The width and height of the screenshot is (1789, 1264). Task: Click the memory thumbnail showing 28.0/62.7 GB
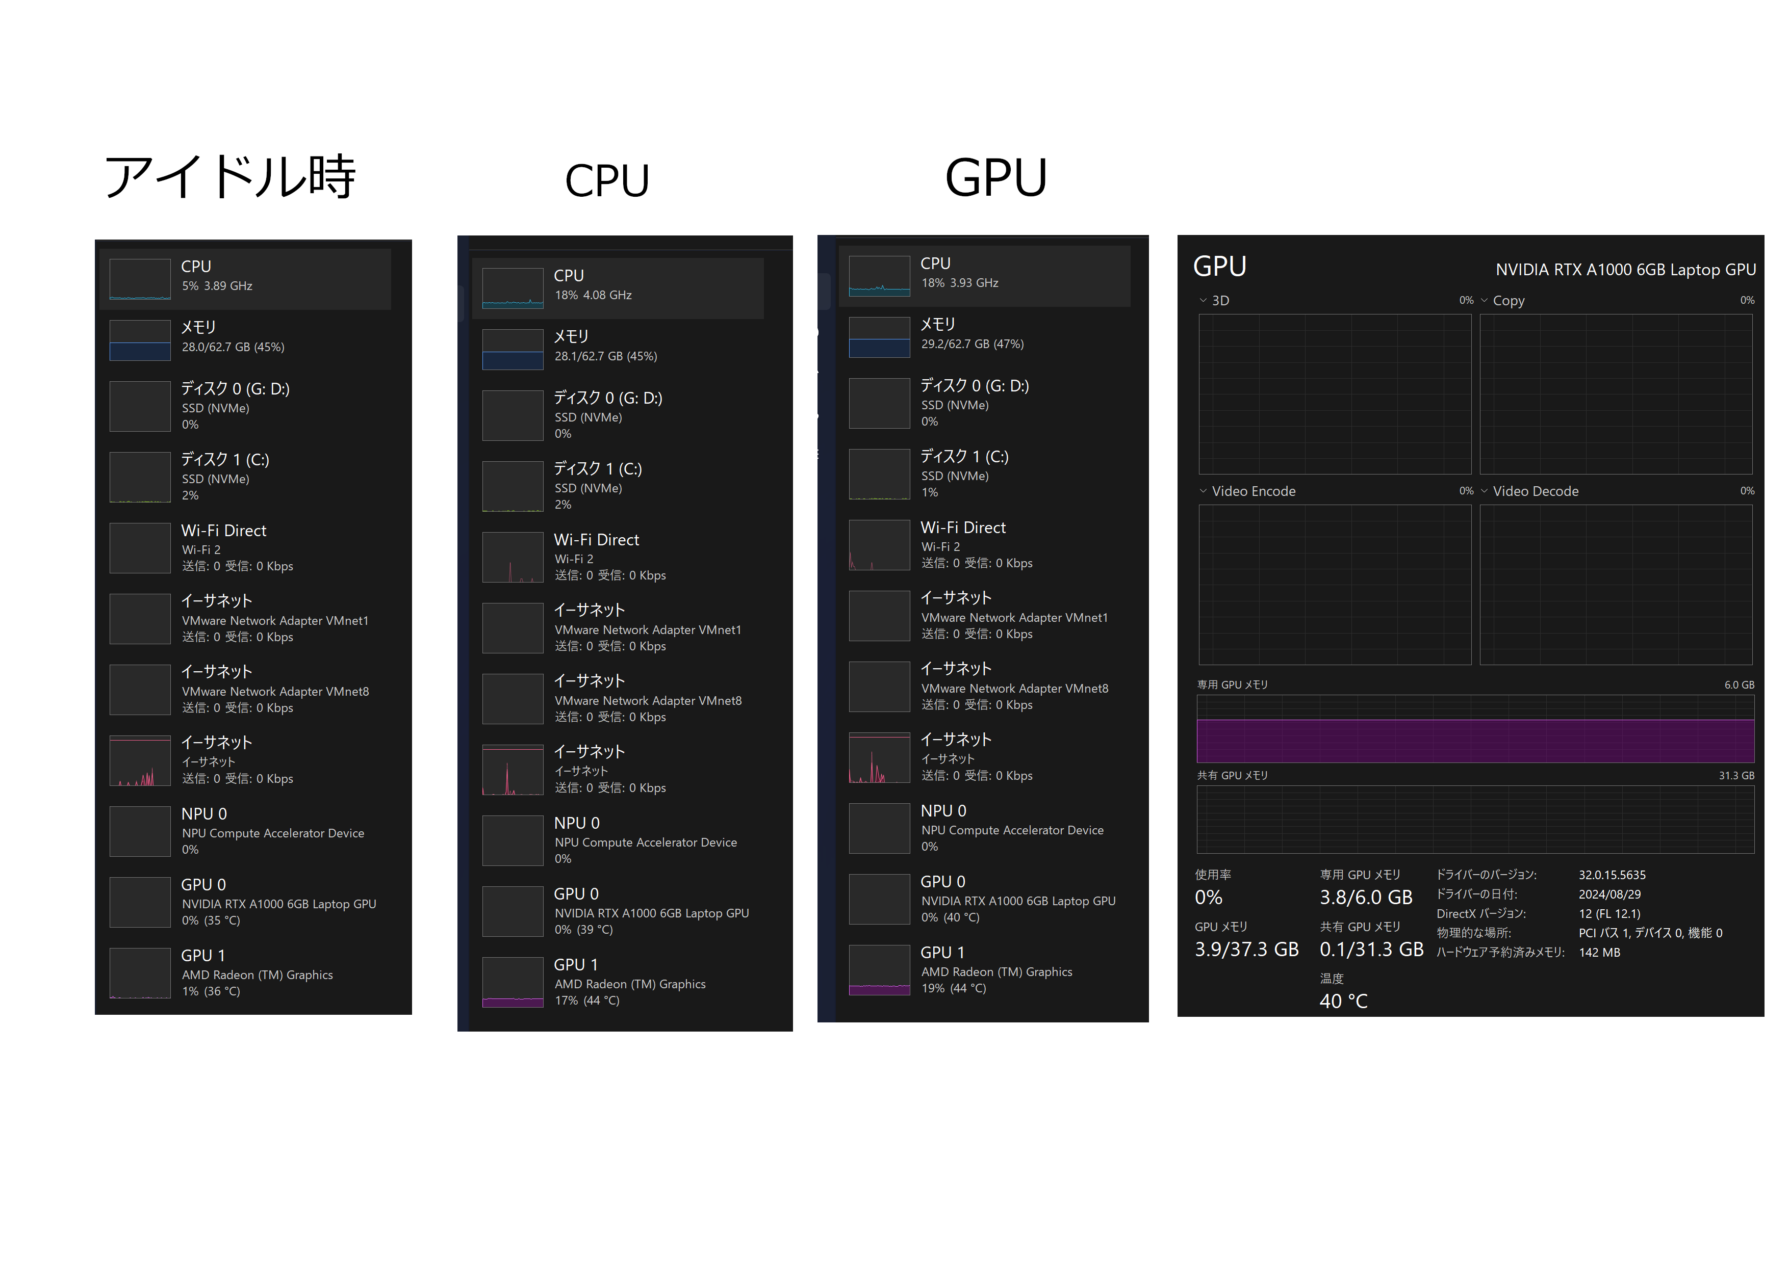pos(139,340)
